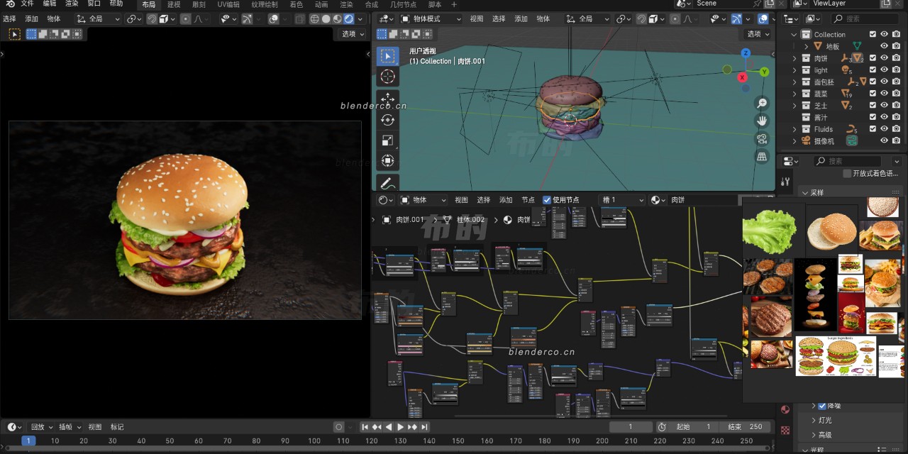
Task: Hide the 蔬菜 collection in viewport
Action: (x=885, y=94)
